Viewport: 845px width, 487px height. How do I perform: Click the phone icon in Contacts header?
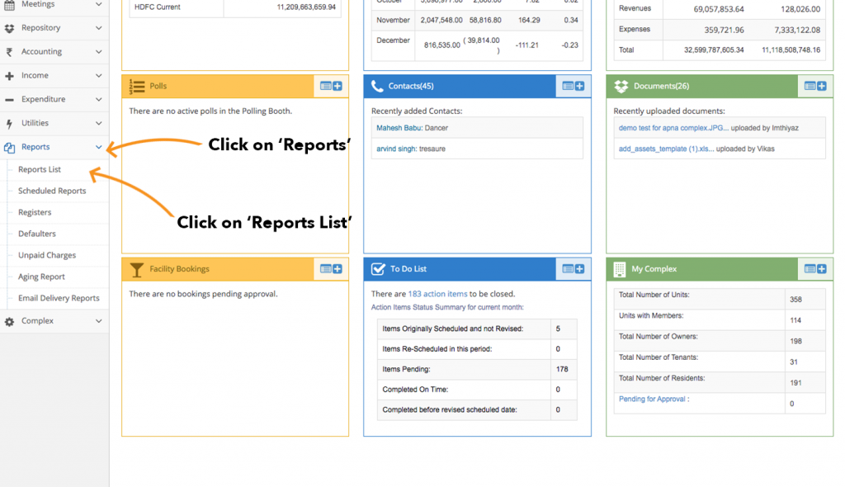point(377,87)
